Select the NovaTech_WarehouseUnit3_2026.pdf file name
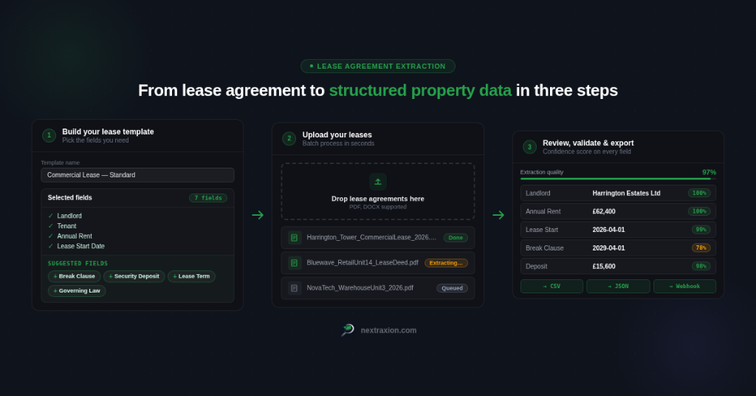The width and height of the screenshot is (756, 396). [360, 288]
